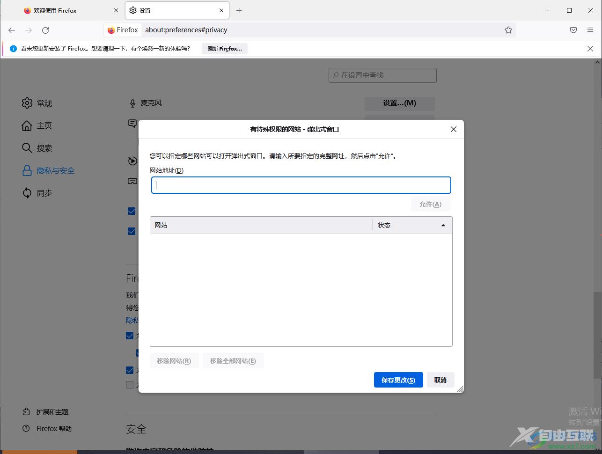Image resolution: width=602 pixels, height=454 pixels.
Task: Dismiss the refresh Firefox notification bar
Action: 590,49
